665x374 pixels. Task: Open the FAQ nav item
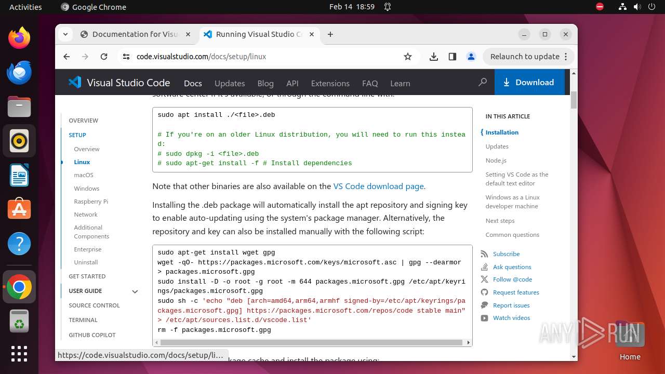point(370,83)
